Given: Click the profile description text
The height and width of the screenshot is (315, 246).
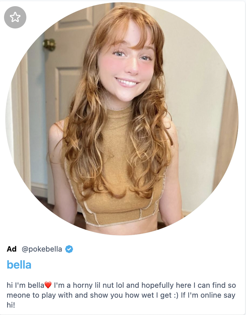Looking at the screenshot, I should point(121,295).
